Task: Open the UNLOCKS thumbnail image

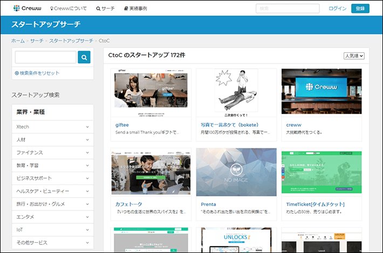Action: (x=236, y=240)
